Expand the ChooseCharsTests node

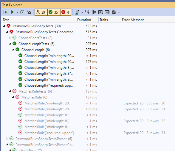click(x=10, y=38)
